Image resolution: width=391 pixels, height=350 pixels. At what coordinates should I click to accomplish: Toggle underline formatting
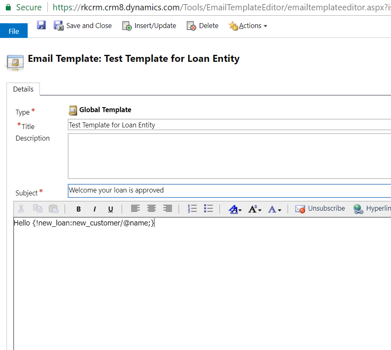111,209
